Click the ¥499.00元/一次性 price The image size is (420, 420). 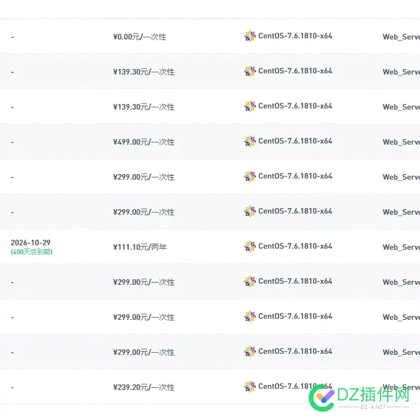(x=143, y=142)
